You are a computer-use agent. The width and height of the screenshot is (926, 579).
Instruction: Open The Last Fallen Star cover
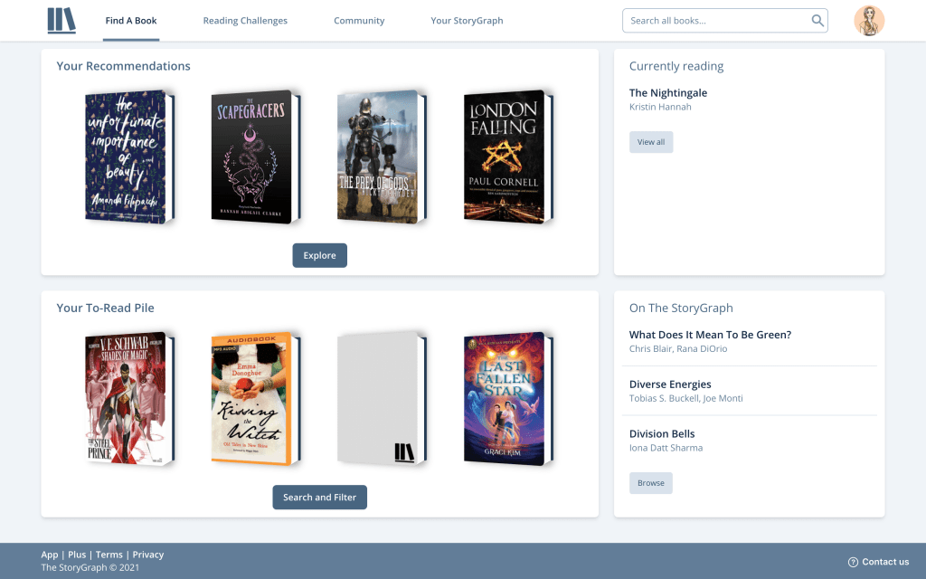tap(505, 400)
